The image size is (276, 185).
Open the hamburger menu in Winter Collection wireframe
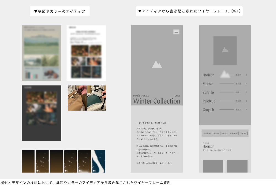(x=176, y=32)
